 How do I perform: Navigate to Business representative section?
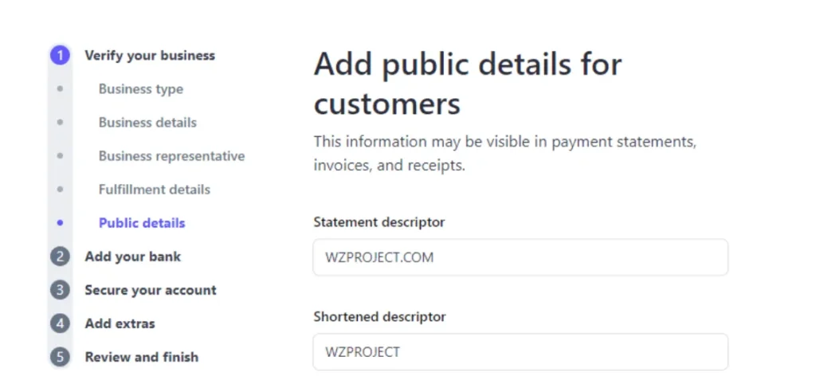tap(172, 155)
